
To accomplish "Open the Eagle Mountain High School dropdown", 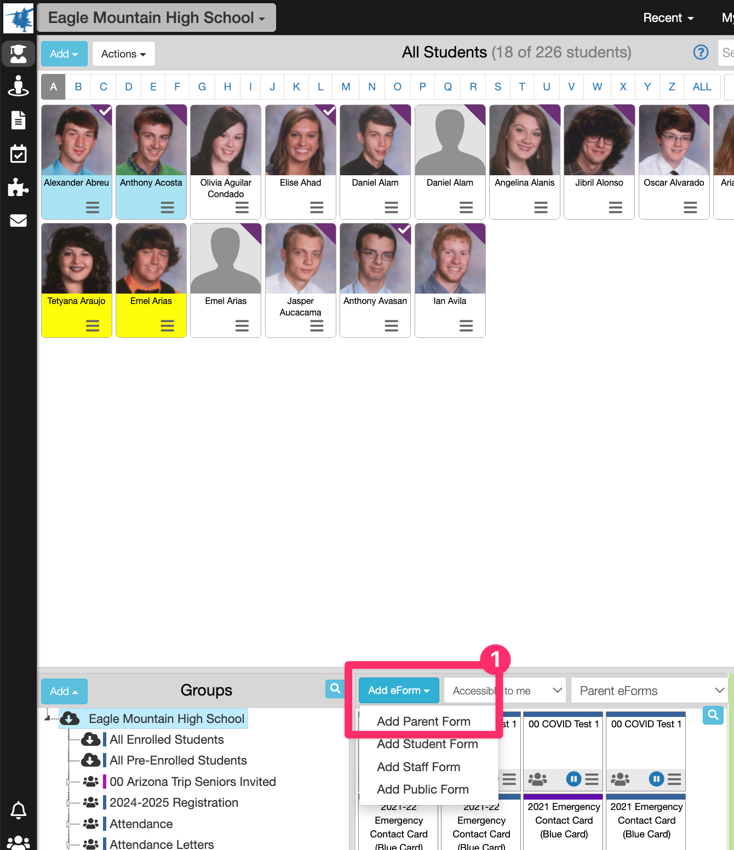I will [x=157, y=18].
